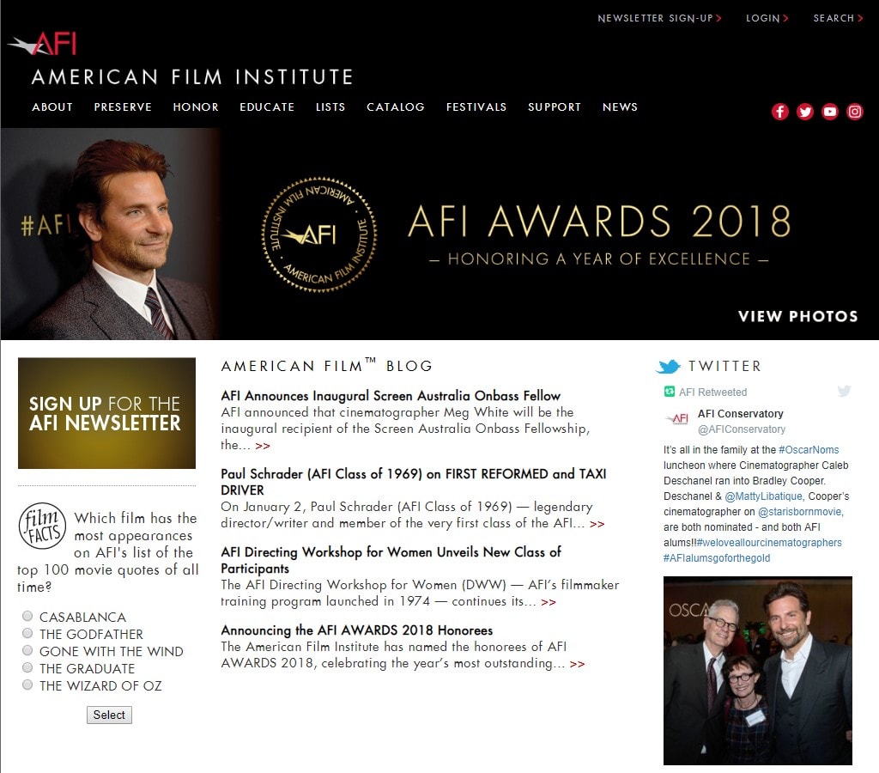Click AFI Conservatory avatar in tweet
The width and height of the screenshot is (879, 773).
tap(676, 419)
